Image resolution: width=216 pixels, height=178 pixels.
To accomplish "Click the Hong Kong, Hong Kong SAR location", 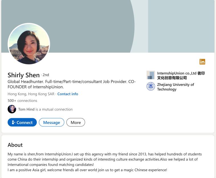I will 31,94.
